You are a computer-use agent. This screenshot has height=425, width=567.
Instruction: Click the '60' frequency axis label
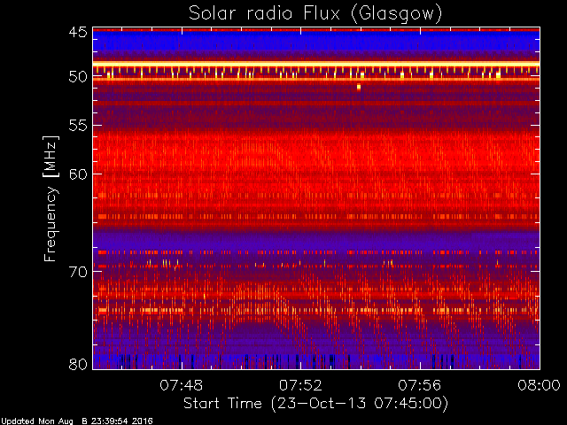[x=78, y=174]
